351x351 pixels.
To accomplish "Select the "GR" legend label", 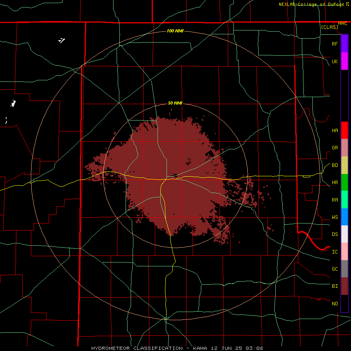I will (335, 148).
